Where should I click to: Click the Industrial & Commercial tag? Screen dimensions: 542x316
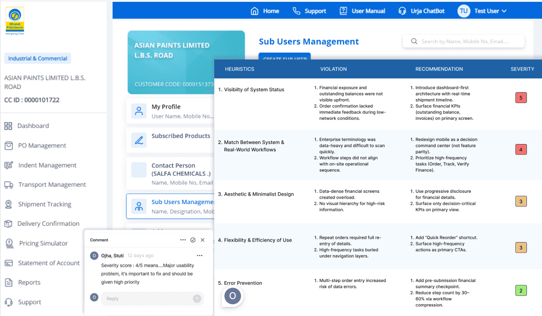[38, 58]
